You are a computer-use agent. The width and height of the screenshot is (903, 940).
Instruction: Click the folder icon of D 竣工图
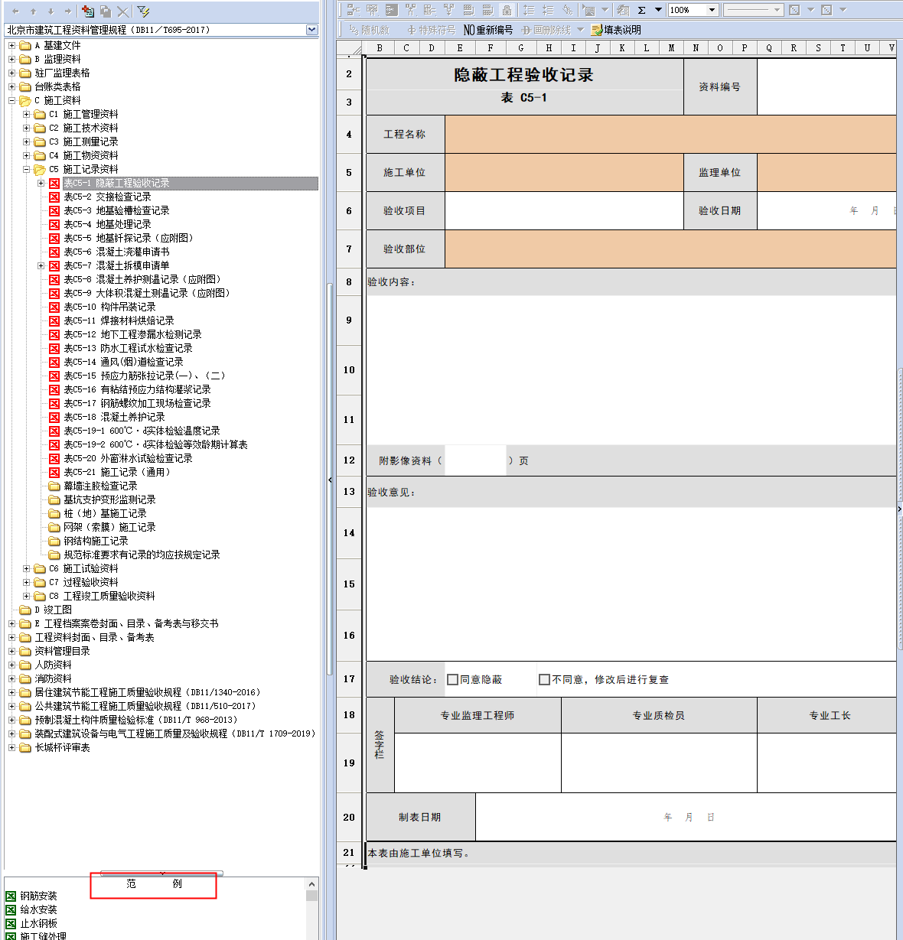pyautogui.click(x=25, y=610)
